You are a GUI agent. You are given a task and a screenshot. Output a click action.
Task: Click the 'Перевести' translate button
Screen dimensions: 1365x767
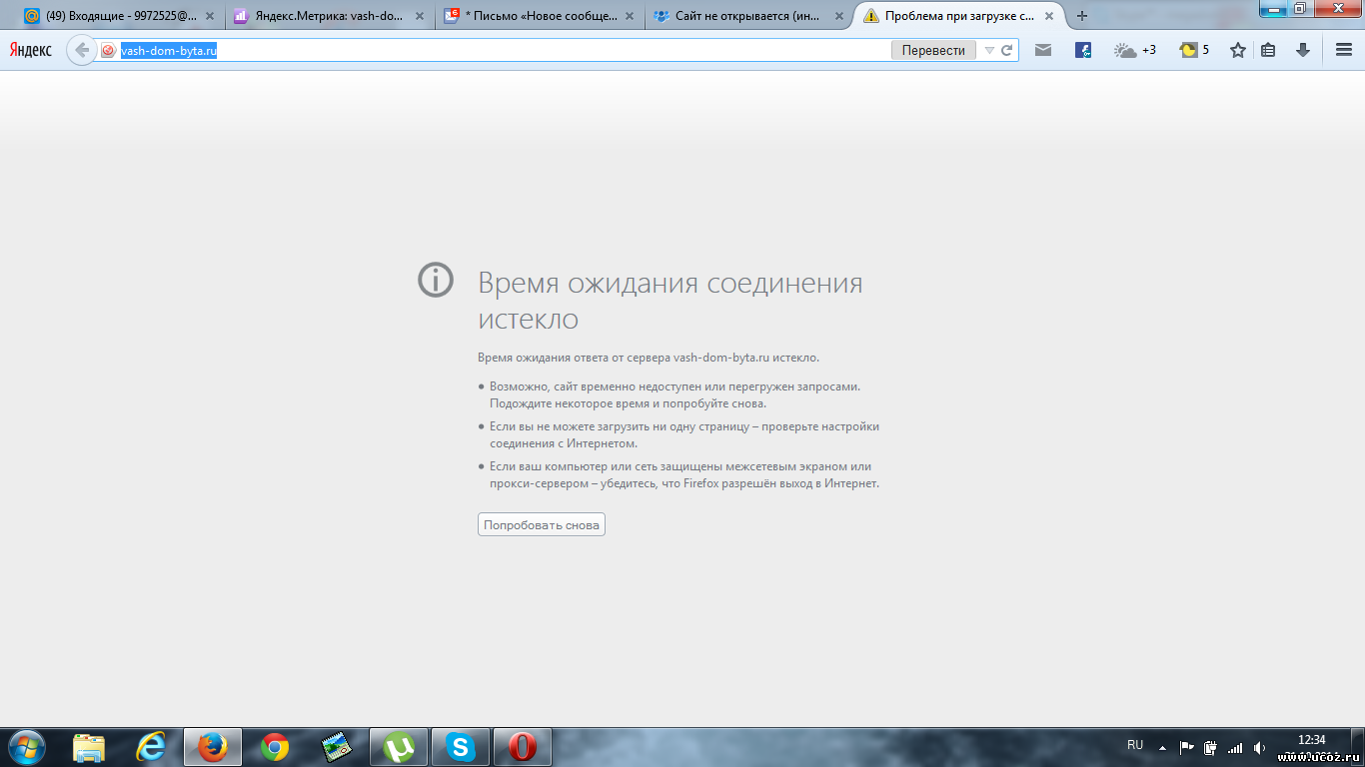click(933, 50)
